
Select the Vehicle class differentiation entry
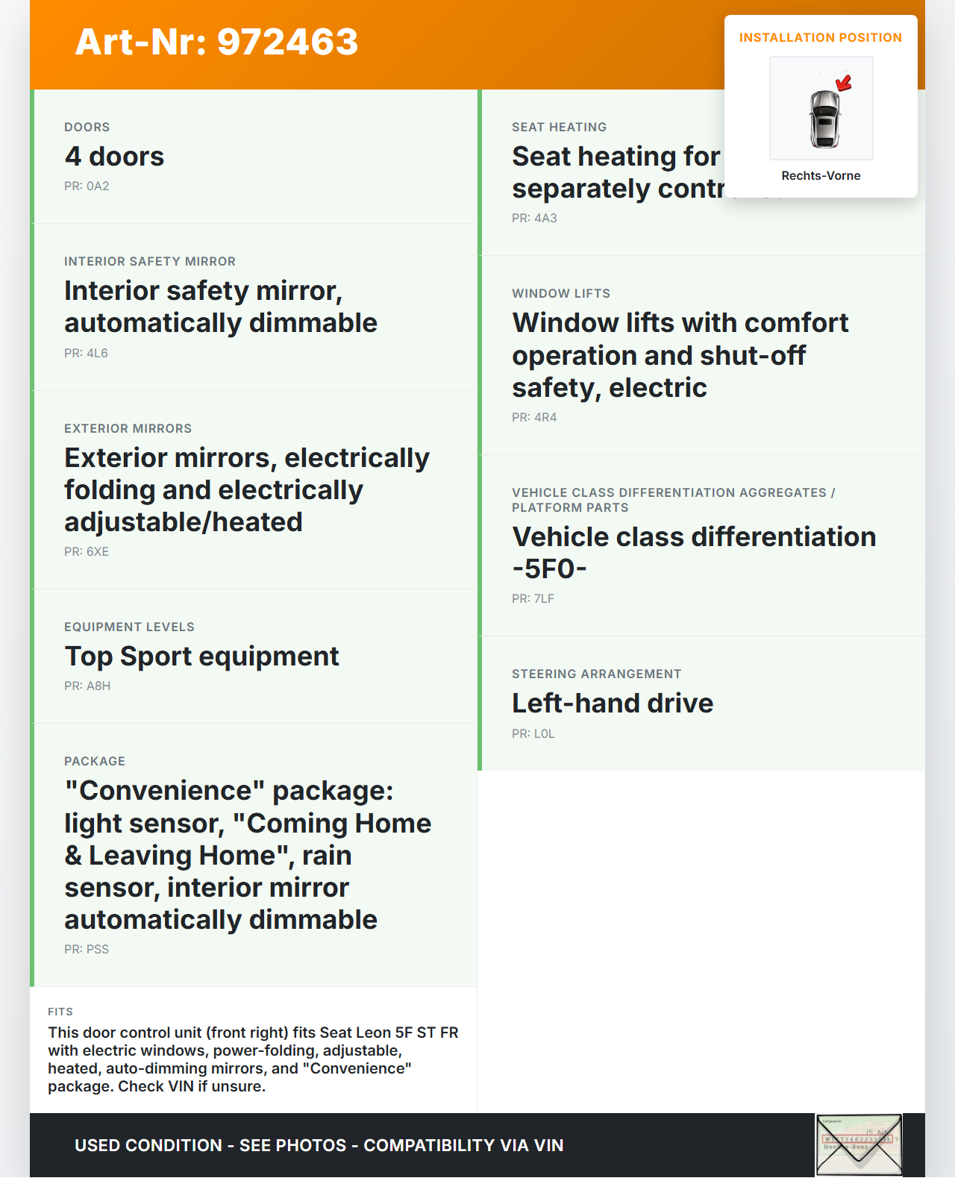point(694,552)
